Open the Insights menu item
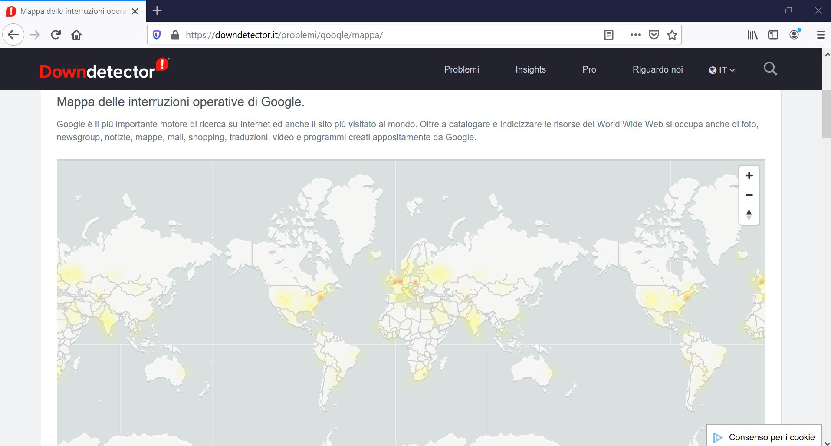 pos(531,69)
